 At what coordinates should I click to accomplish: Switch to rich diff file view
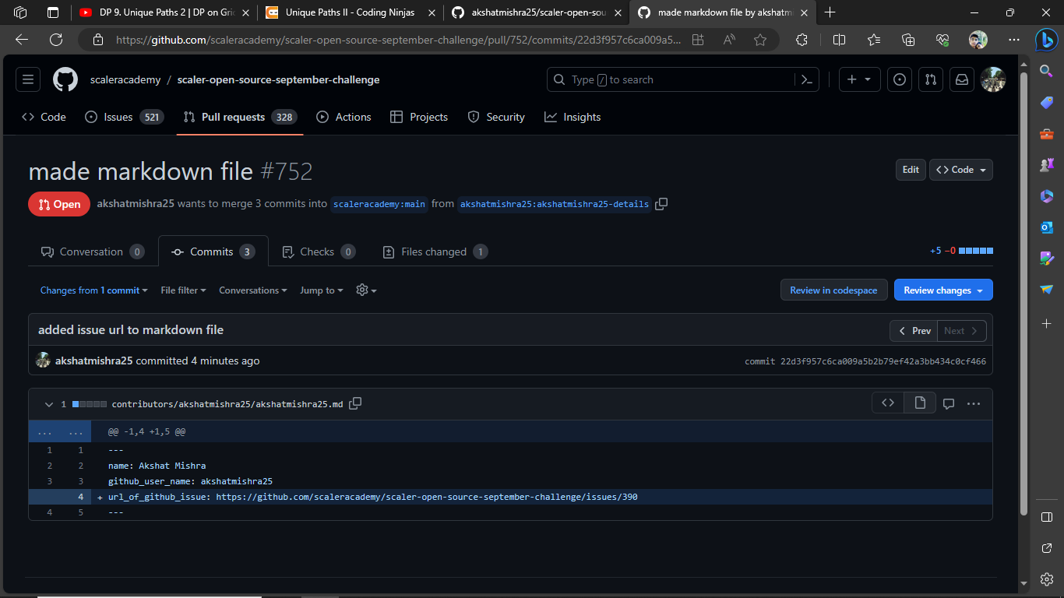pos(920,403)
